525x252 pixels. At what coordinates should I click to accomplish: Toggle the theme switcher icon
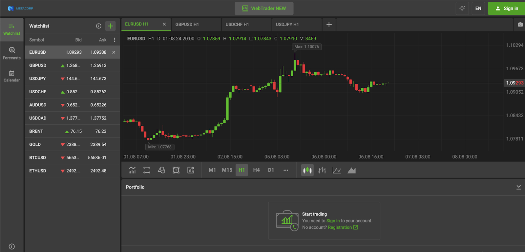click(x=462, y=8)
